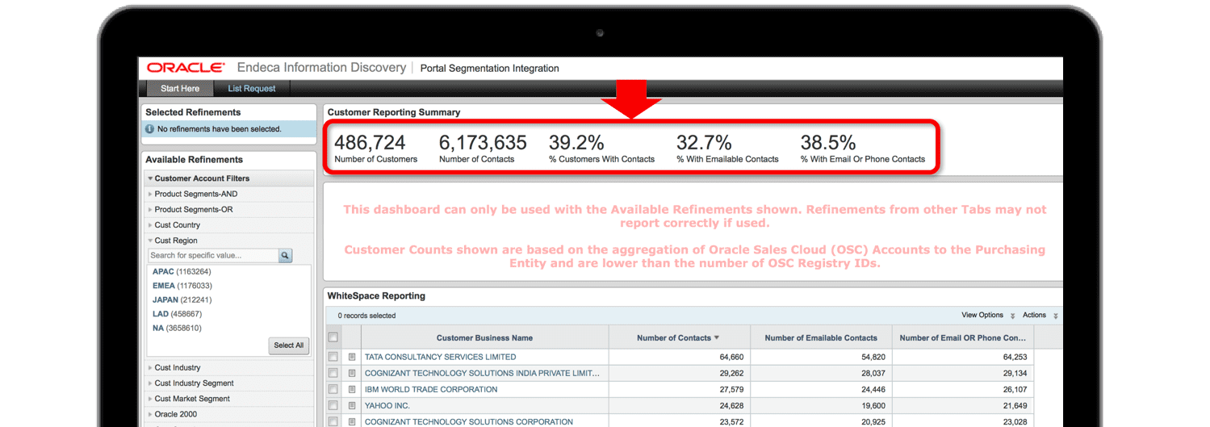Click the record detail icon beside TATA CONSULTANCY
This screenshot has height=427, width=1210.
(x=352, y=357)
